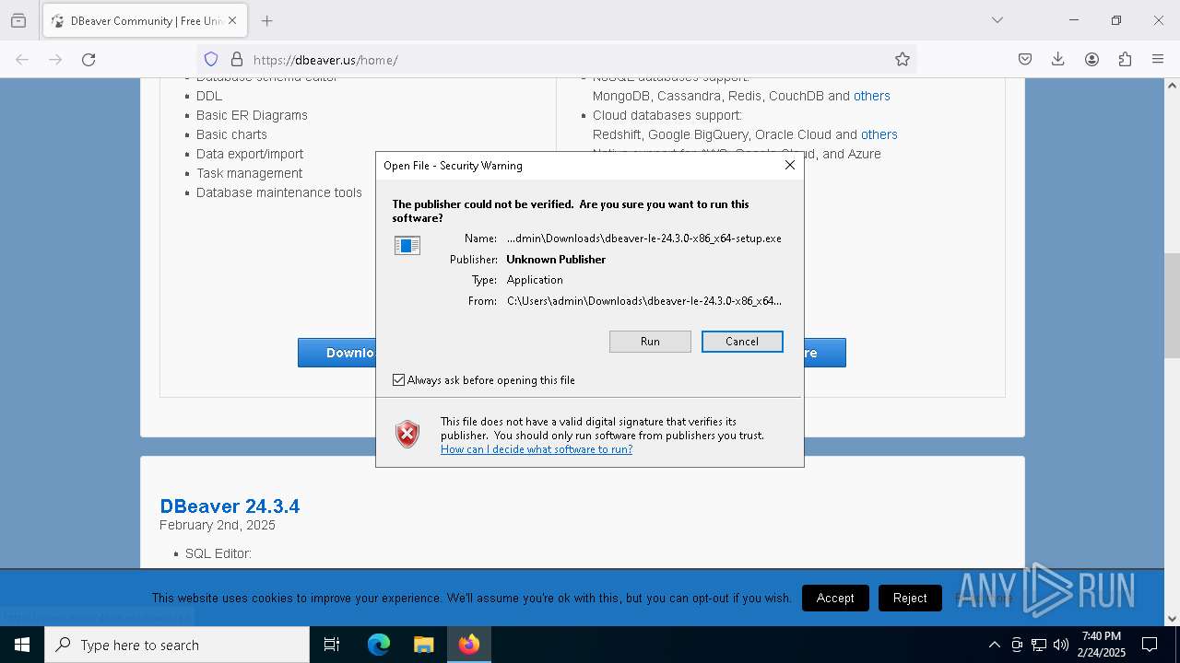Click the Firefox taskbar icon
Image resolution: width=1180 pixels, height=663 pixels.
click(468, 645)
